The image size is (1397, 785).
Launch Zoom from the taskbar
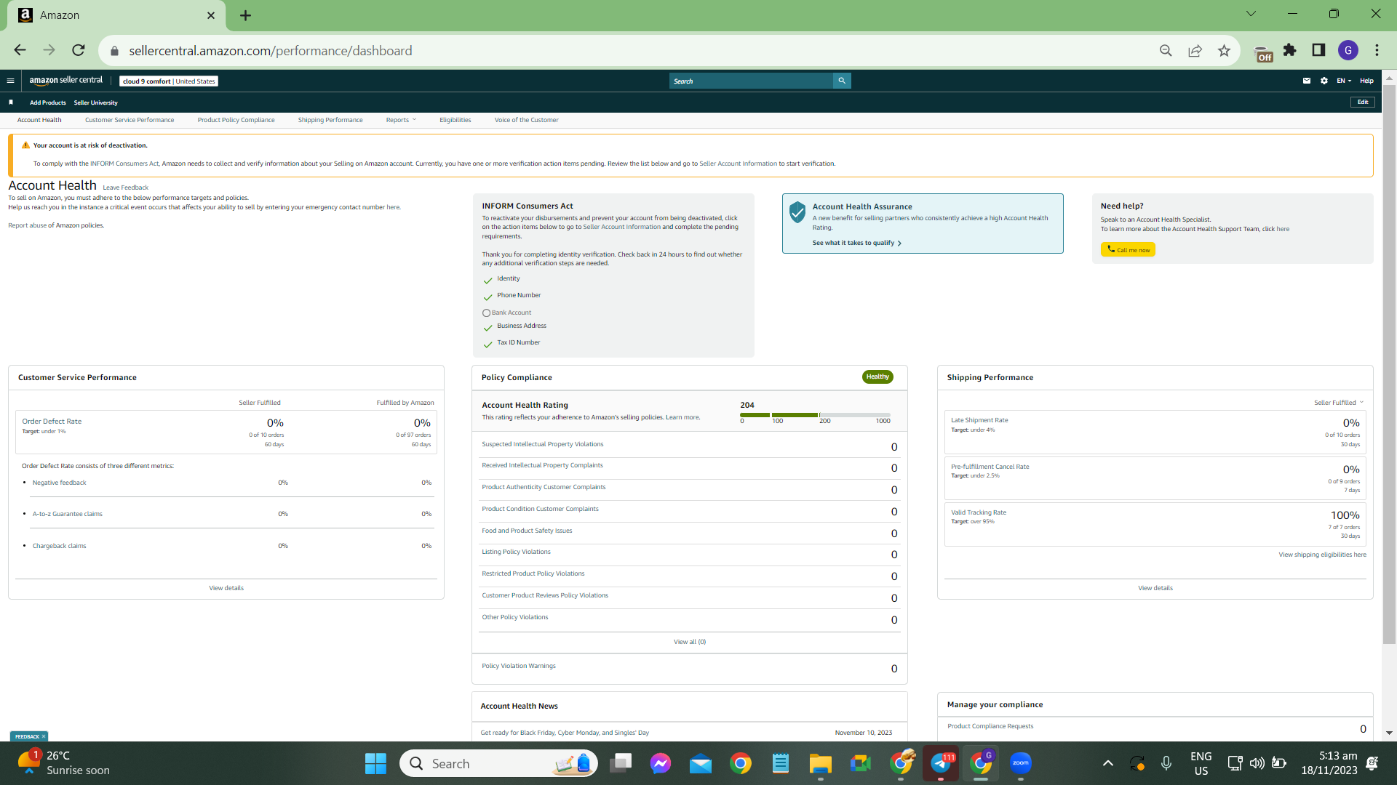click(x=1021, y=763)
